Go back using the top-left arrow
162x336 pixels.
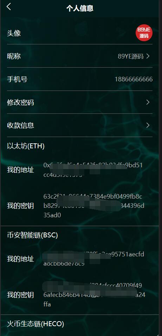pos(8,7)
